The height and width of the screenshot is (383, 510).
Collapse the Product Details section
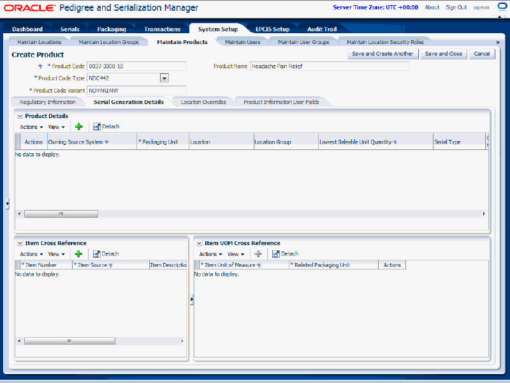(20, 116)
